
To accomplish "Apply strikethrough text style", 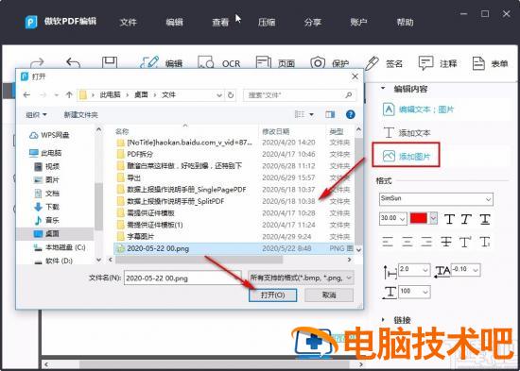I will [x=446, y=242].
